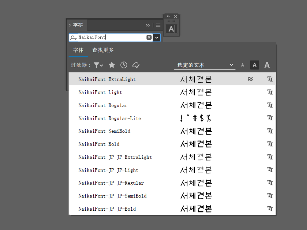Cycle the 字符 panel view with the title arrows

(70, 25)
